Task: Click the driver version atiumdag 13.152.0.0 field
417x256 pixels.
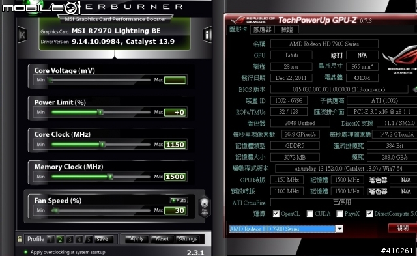Action: point(346,169)
